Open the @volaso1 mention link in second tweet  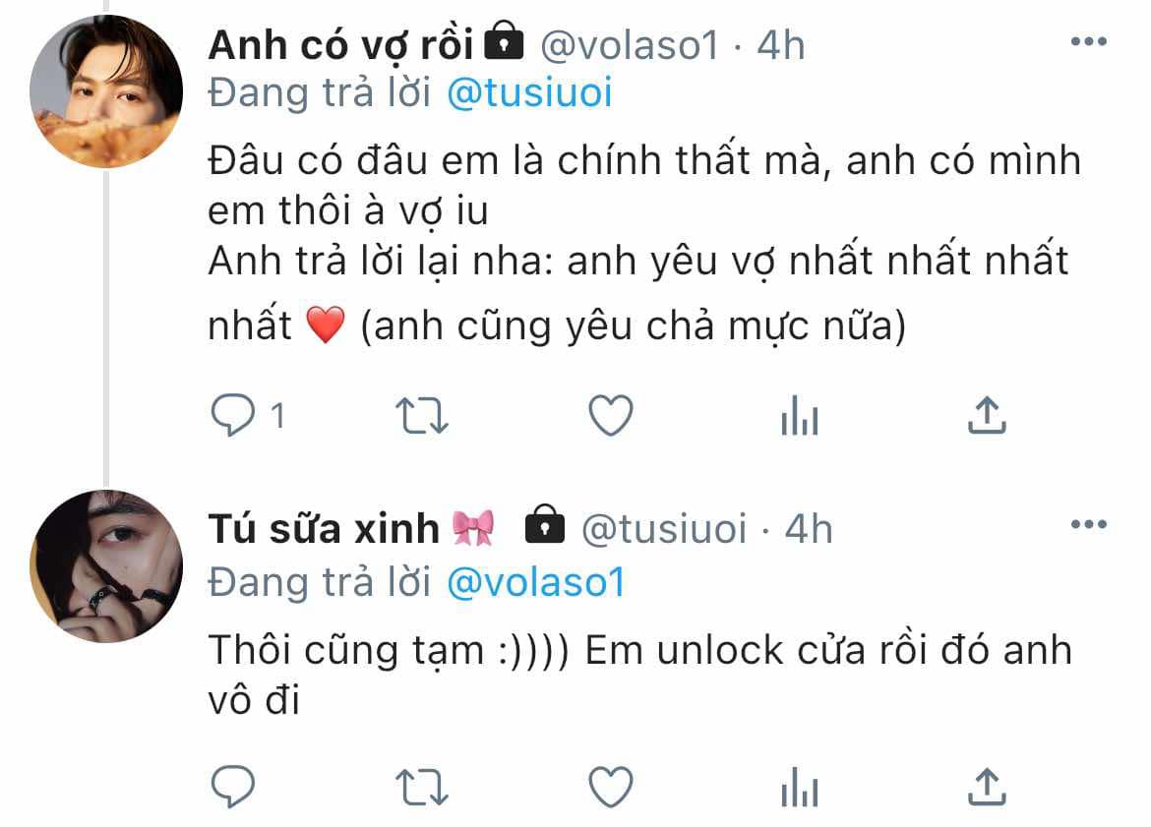(x=536, y=583)
